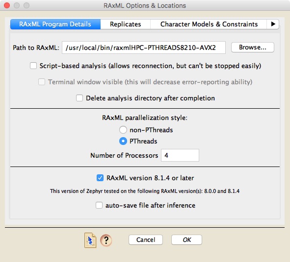Click the grayed minimize window button
Image resolution: width=290 pixels, height=262 pixels.
(17, 5)
